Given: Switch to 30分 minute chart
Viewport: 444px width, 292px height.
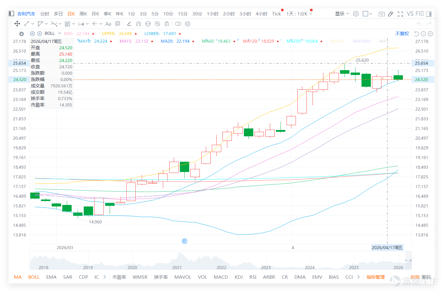Looking at the screenshot, I should pos(197,14).
